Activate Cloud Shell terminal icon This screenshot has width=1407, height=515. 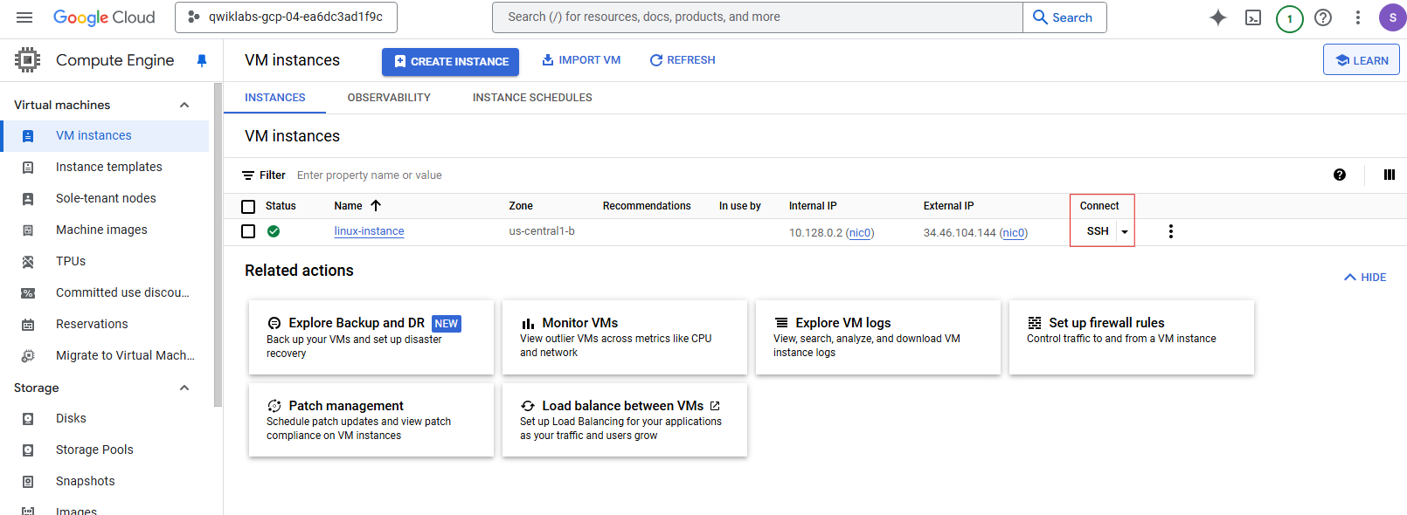(1253, 17)
